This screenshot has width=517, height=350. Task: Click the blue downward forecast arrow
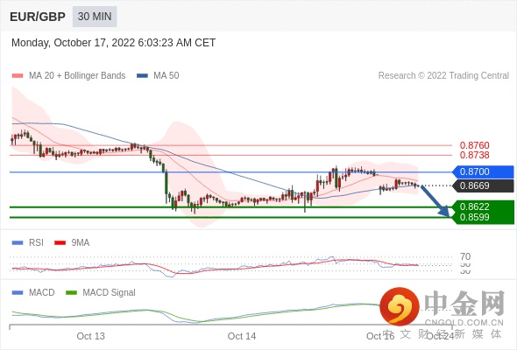point(436,201)
